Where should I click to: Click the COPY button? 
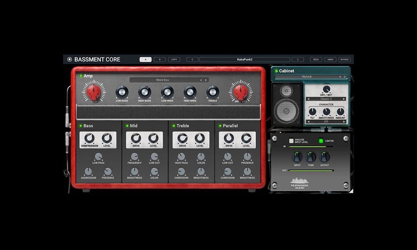click(174, 59)
